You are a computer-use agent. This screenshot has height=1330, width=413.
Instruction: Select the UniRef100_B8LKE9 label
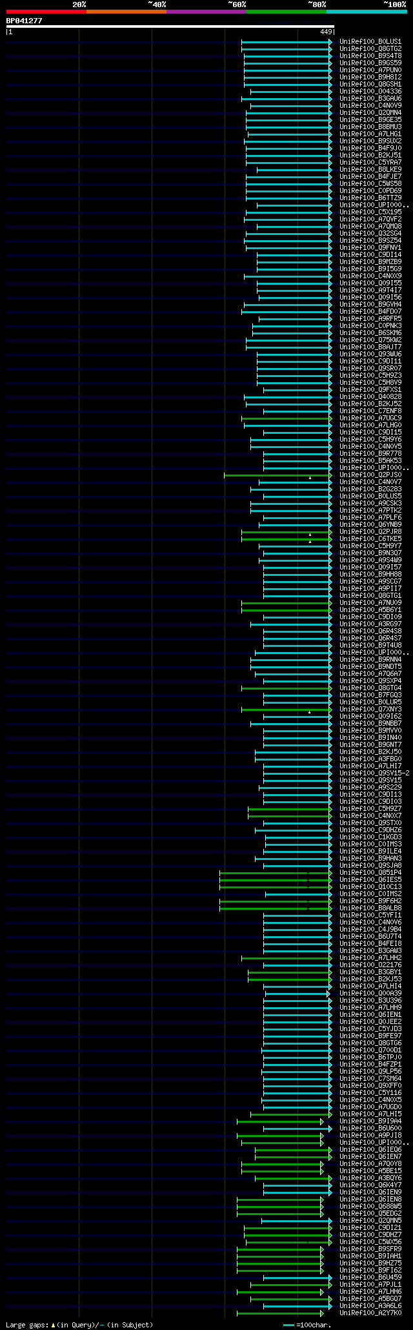(x=370, y=169)
